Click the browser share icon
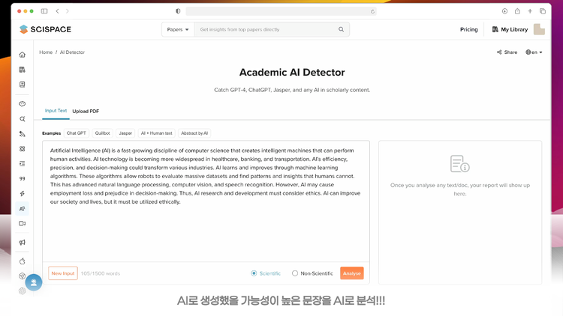The height and width of the screenshot is (316, 563). (517, 11)
